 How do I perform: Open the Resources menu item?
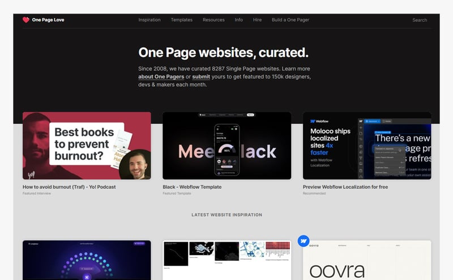pos(213,20)
